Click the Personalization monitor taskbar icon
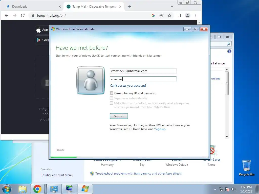Screen dimensions: 259x194 pos(69,189)
